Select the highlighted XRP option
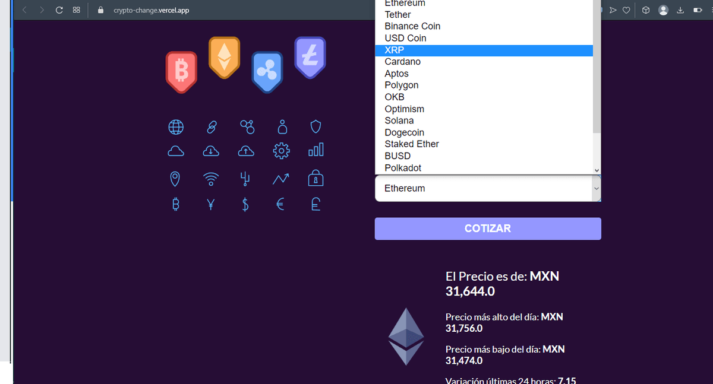The width and height of the screenshot is (713, 384). [484, 50]
